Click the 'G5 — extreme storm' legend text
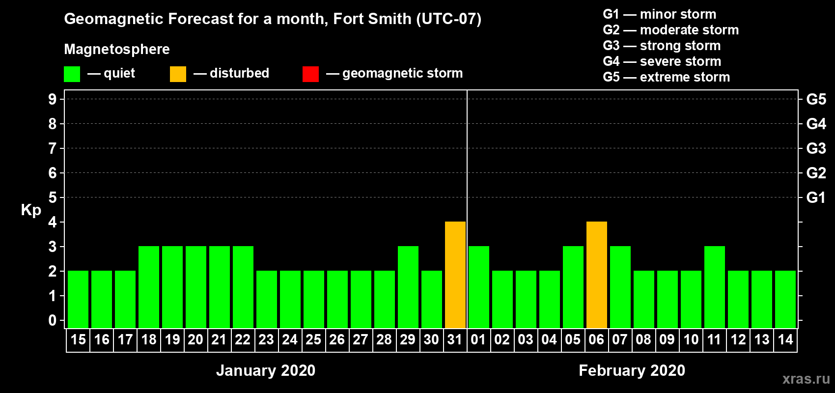This screenshot has height=393, width=835. [667, 77]
